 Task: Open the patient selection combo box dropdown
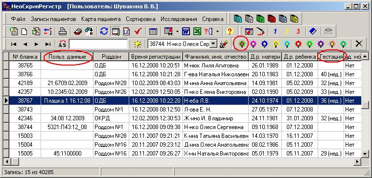(x=213, y=44)
